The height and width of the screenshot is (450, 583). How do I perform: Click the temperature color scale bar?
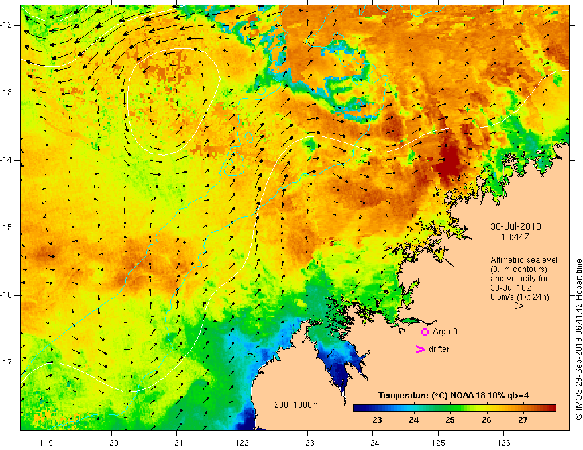454,408
